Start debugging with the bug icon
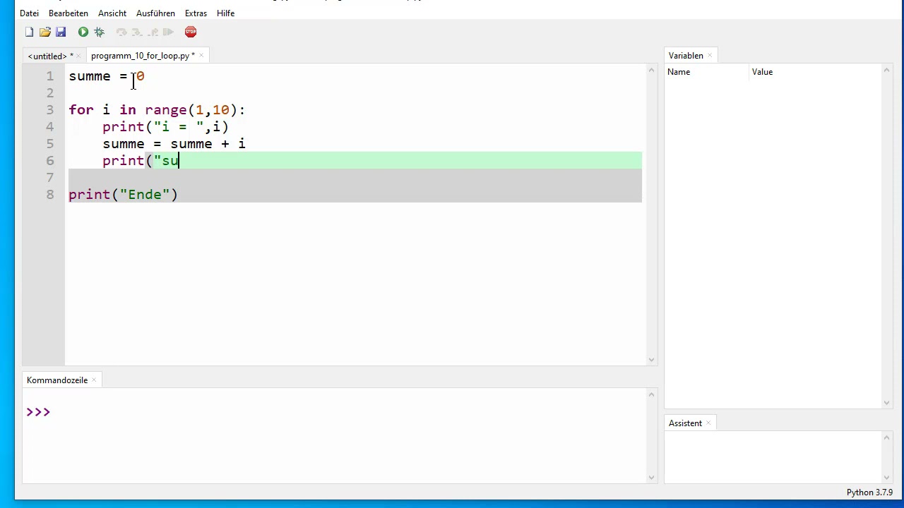The image size is (904, 508). pyautogui.click(x=99, y=32)
